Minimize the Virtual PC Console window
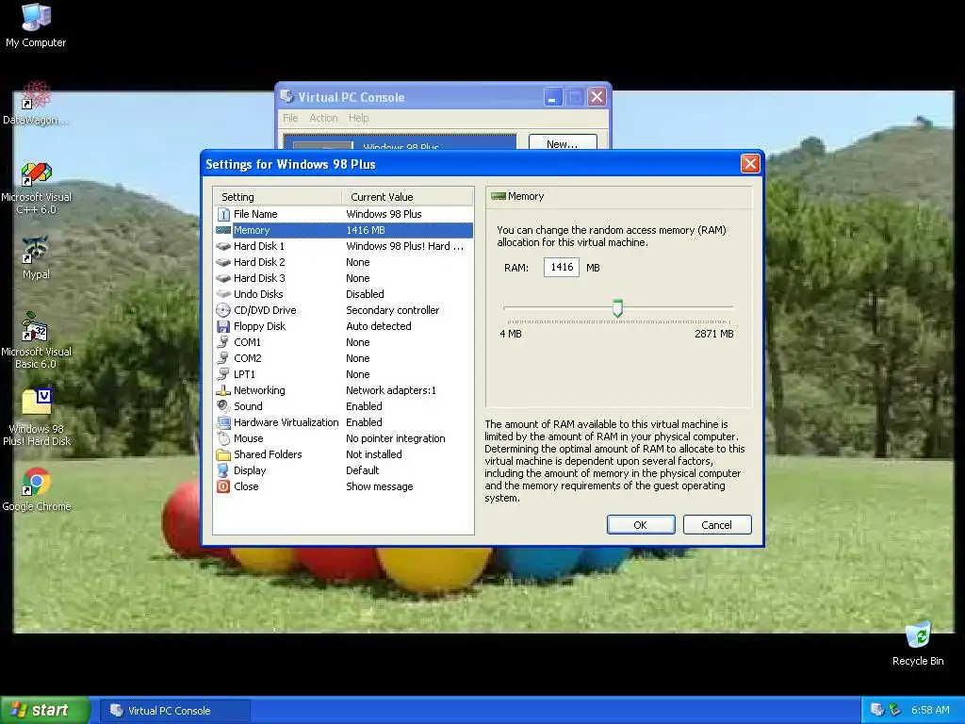Screen dimensions: 965x724 pyautogui.click(x=552, y=97)
